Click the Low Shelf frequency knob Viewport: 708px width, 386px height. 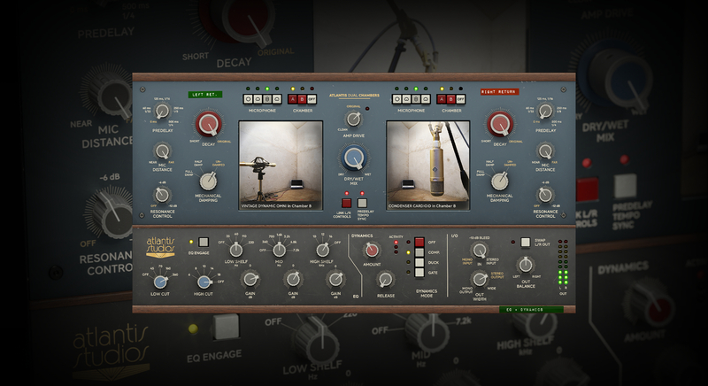235,249
